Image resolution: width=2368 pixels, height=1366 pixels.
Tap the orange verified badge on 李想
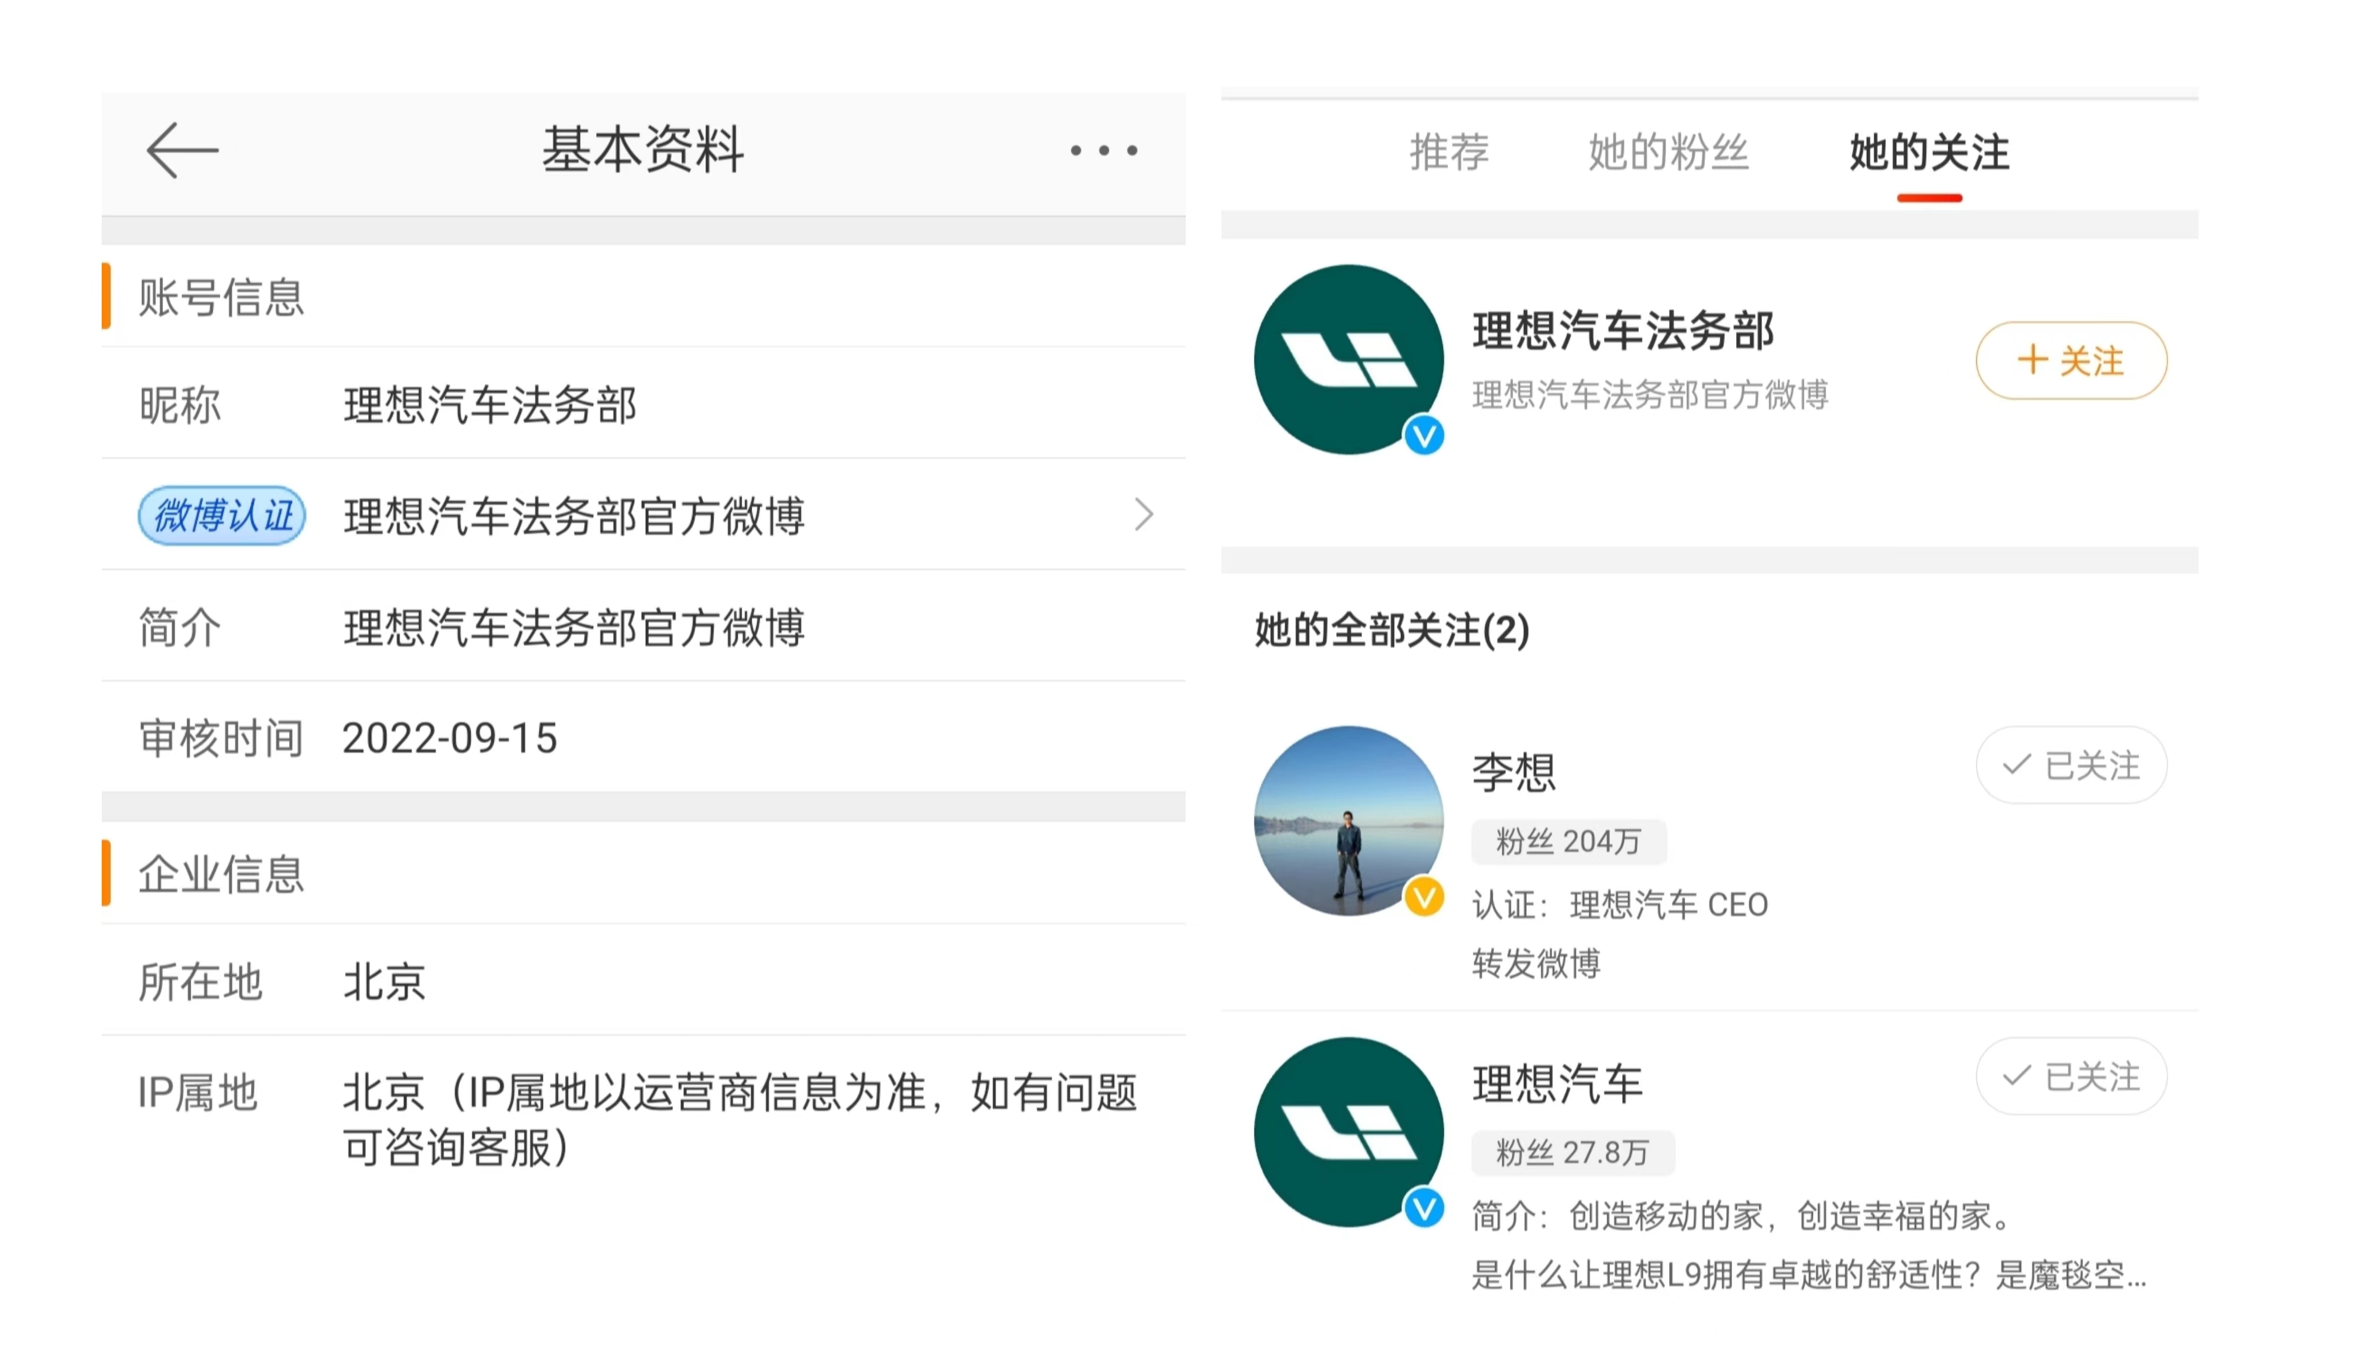1423,897
